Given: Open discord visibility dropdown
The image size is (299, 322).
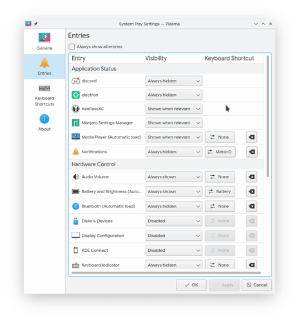Looking at the screenshot, I should pyautogui.click(x=174, y=81).
